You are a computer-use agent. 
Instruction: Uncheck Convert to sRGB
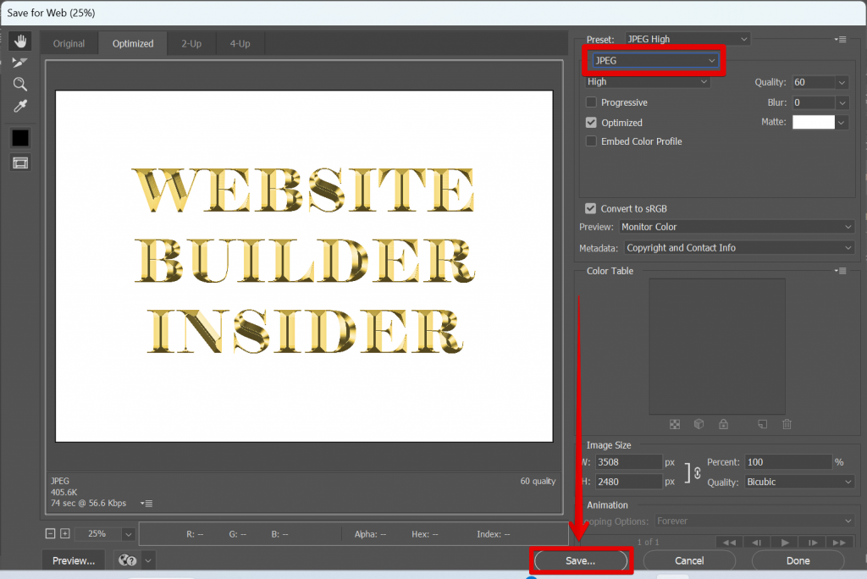coord(590,208)
